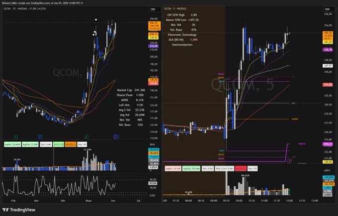Click the XLK (RS 69) -1.09% row
This screenshot has width=338, height=216.
pyautogui.click(x=183, y=40)
